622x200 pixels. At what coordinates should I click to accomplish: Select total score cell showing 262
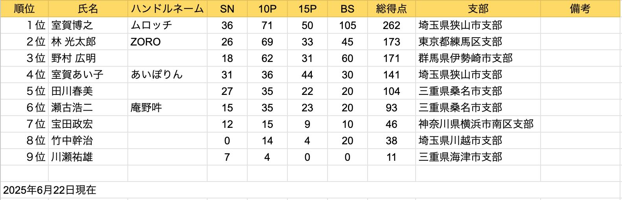[x=391, y=25]
